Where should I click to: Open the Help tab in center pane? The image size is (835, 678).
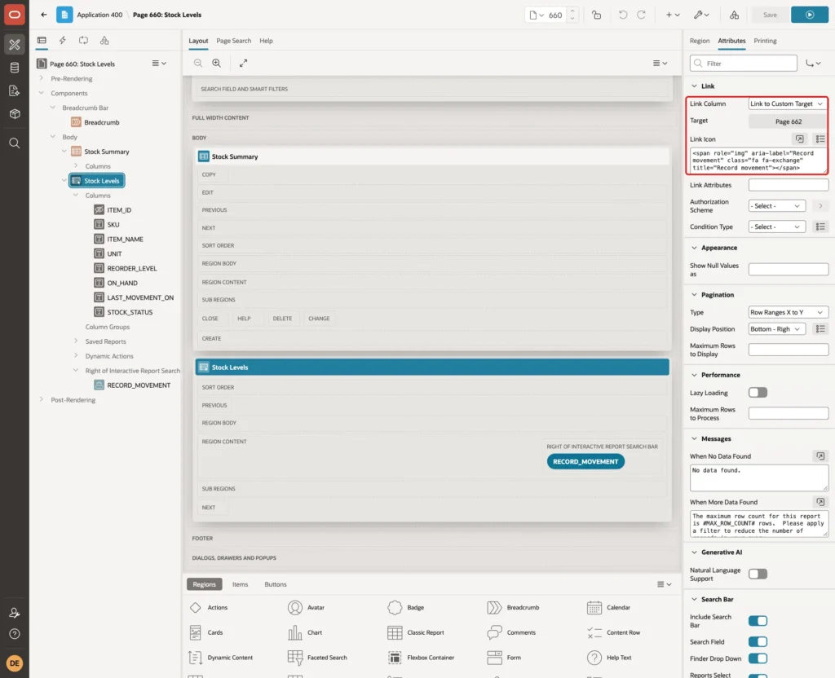(266, 41)
